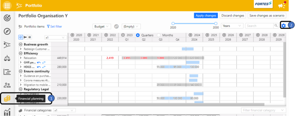Click Save changes as scenario

click(267, 15)
